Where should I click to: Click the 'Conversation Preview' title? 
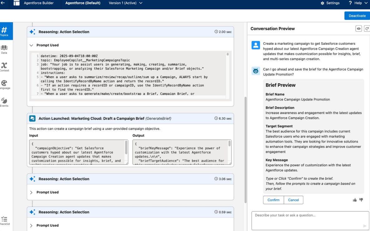click(273, 29)
